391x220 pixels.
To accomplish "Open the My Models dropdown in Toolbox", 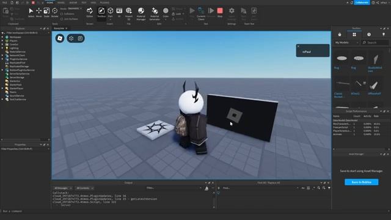I will coord(346,43).
